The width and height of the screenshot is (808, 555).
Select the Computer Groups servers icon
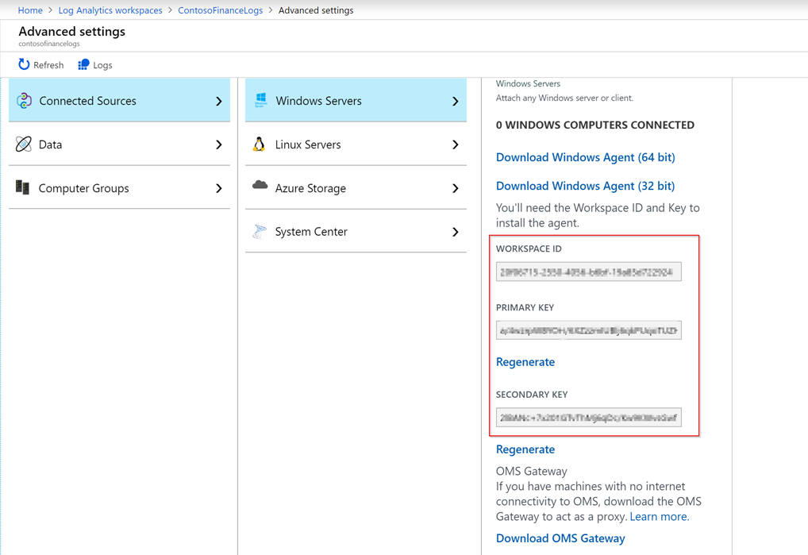coord(24,188)
